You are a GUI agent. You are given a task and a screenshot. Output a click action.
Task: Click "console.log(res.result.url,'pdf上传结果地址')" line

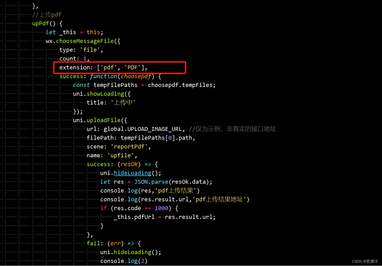(175, 199)
